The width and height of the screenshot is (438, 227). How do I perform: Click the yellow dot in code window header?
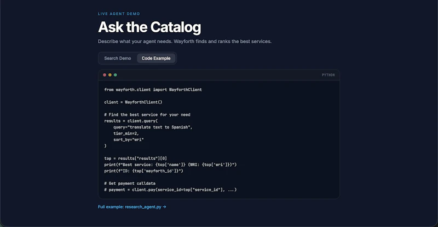[110, 75]
